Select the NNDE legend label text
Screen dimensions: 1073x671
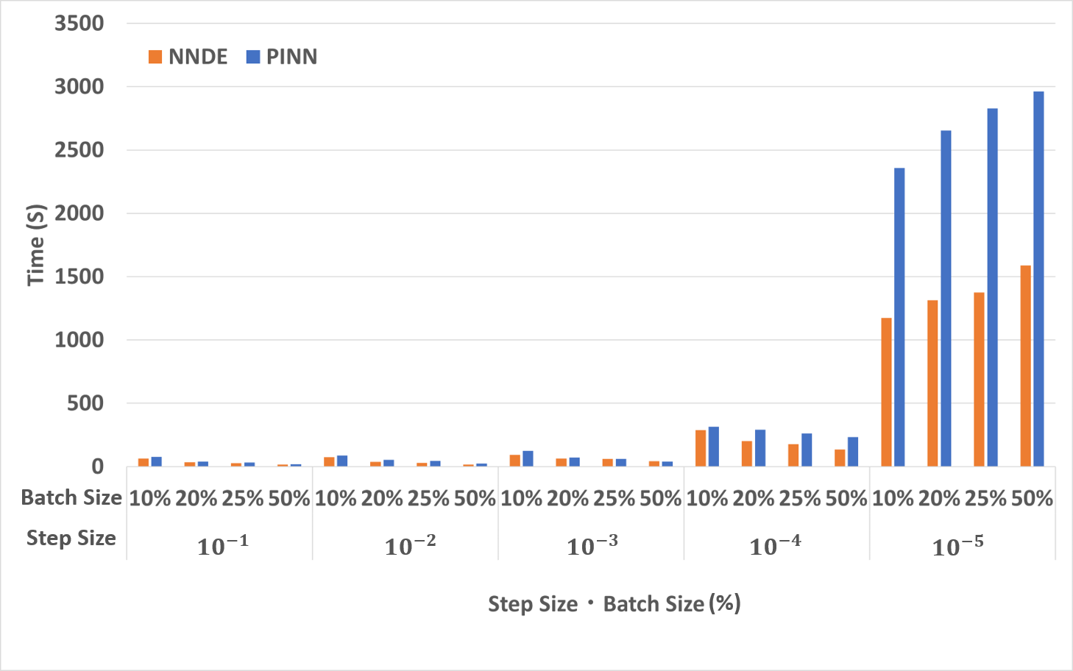click(198, 57)
